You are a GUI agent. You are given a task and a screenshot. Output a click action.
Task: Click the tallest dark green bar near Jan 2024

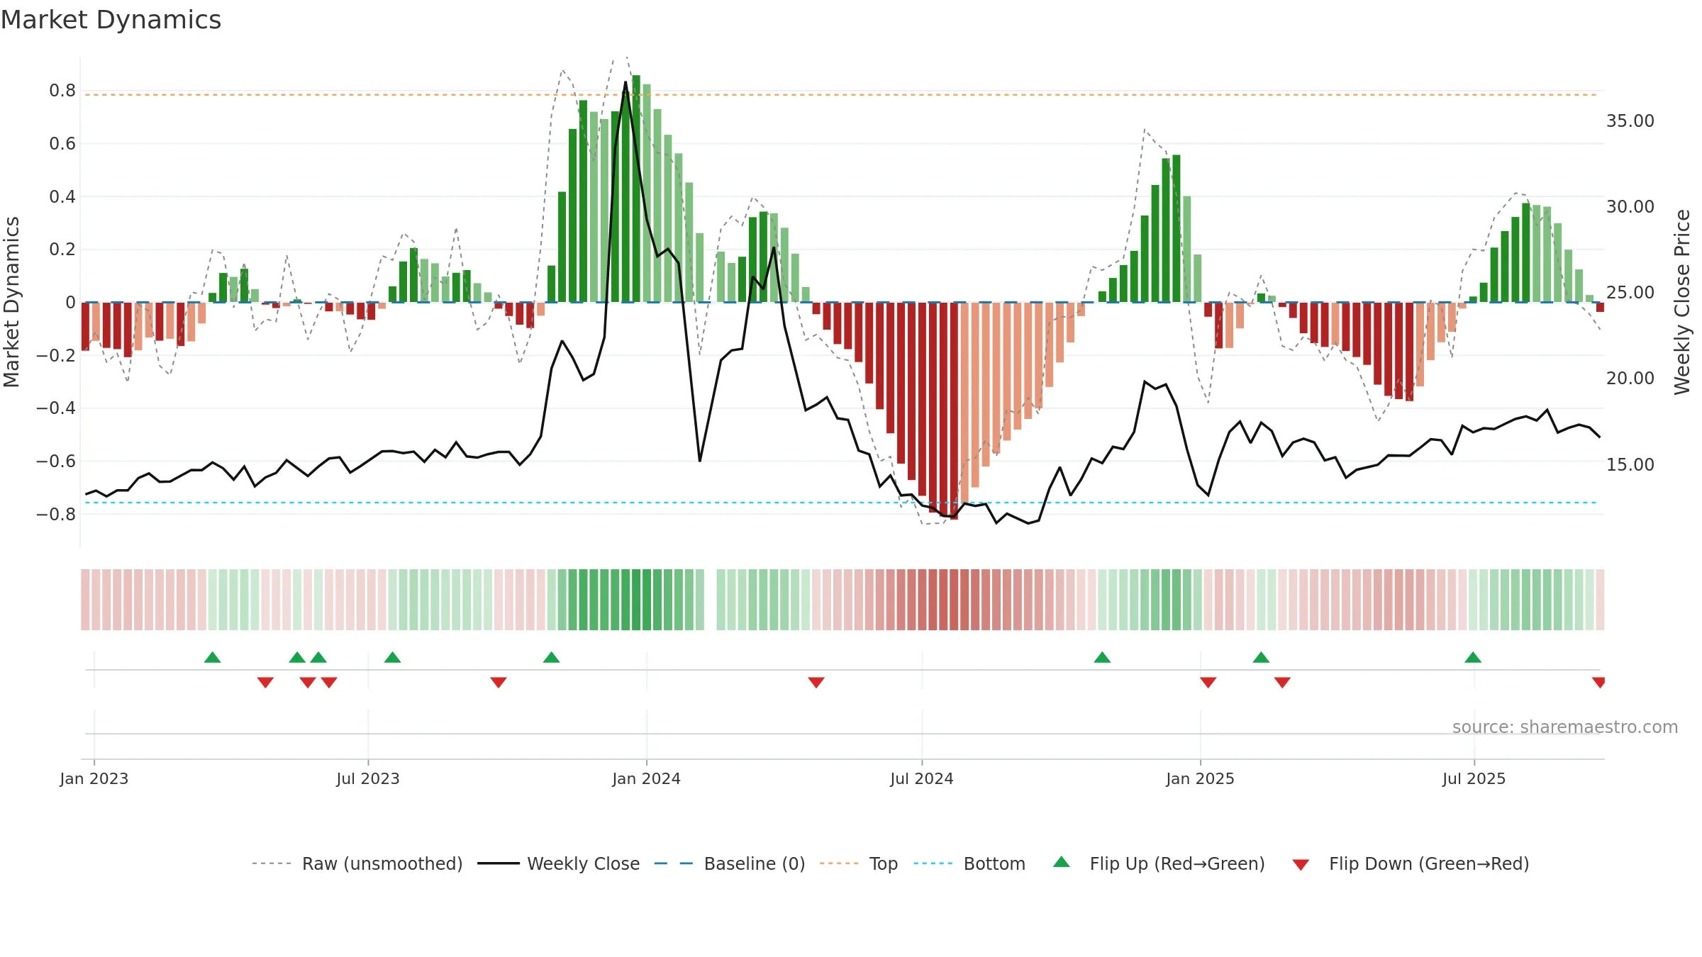636,189
